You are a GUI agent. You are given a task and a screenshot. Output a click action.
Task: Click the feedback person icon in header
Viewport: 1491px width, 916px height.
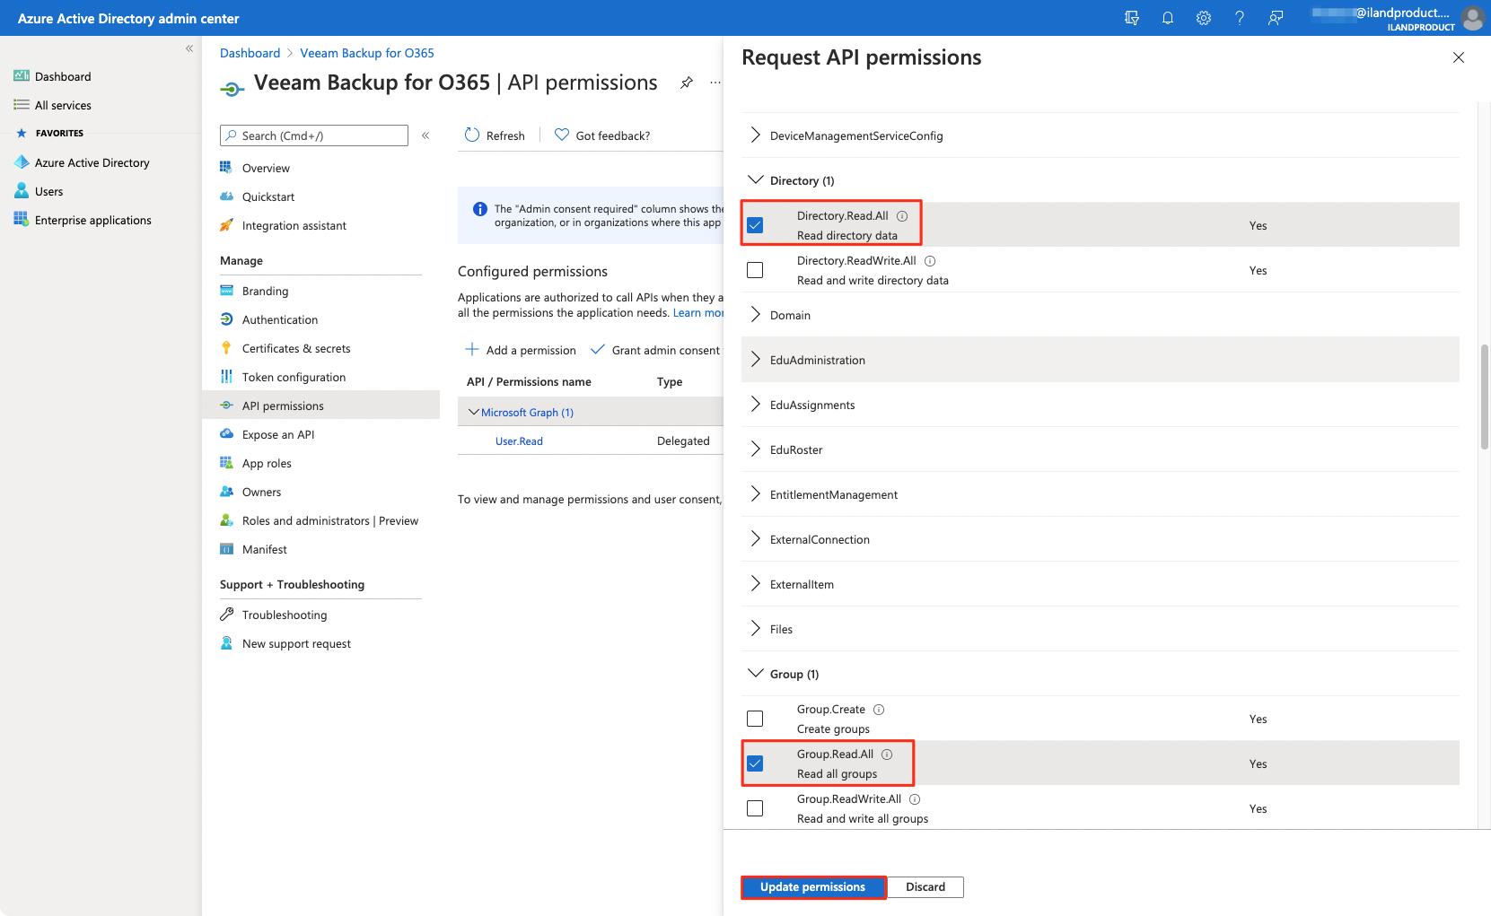click(1275, 18)
